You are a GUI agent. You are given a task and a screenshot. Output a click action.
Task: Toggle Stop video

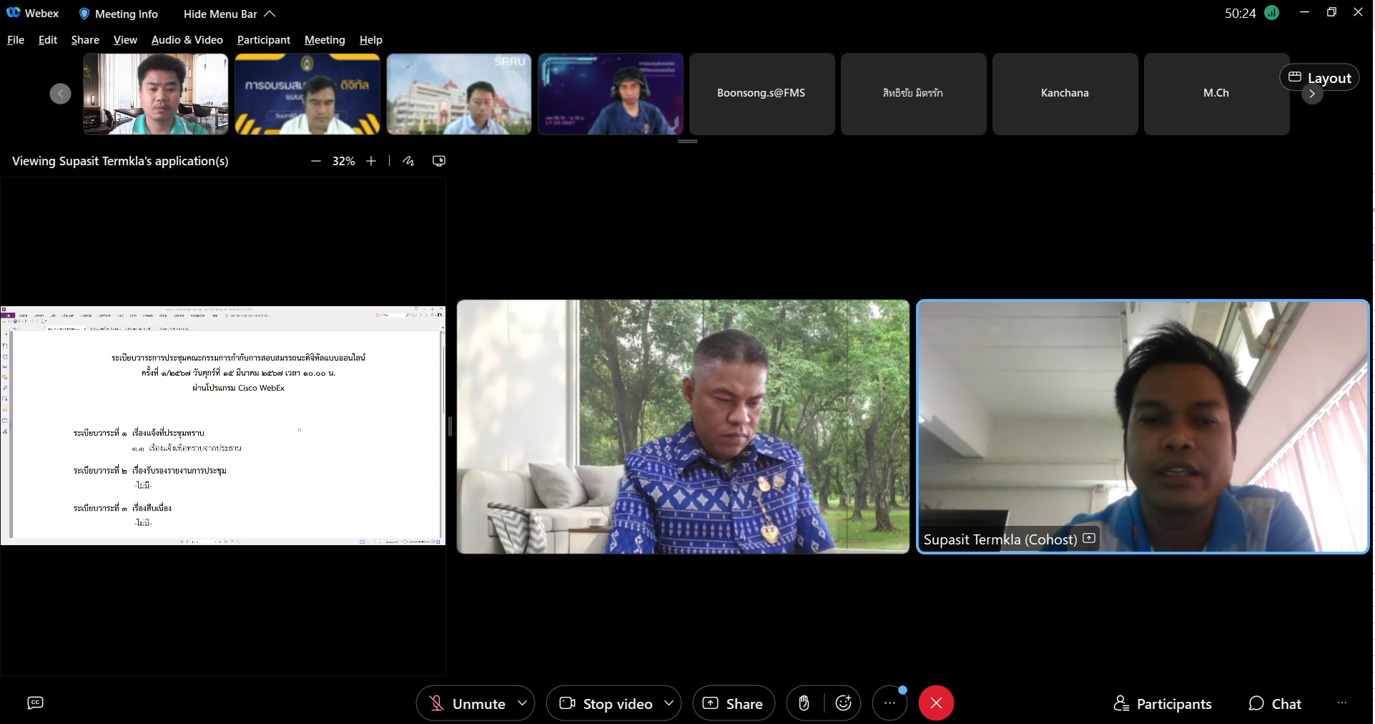[605, 703]
